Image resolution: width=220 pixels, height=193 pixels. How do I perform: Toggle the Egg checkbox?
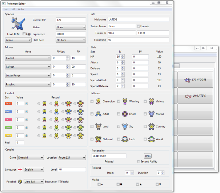coord(24,34)
